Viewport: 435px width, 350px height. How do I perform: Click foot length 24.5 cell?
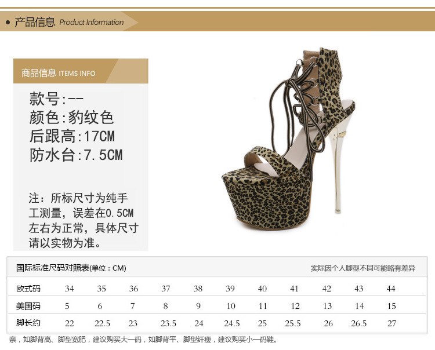232,323
